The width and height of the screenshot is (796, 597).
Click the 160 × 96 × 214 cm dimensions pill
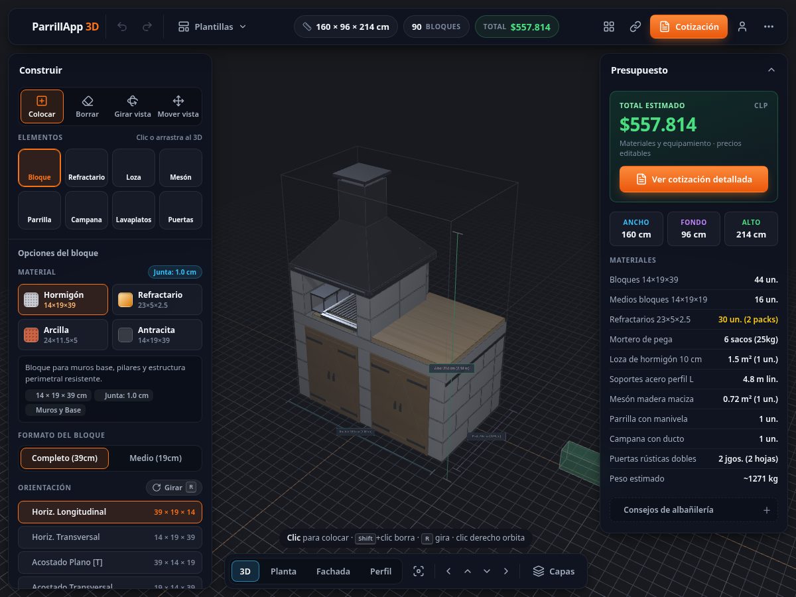pyautogui.click(x=346, y=27)
